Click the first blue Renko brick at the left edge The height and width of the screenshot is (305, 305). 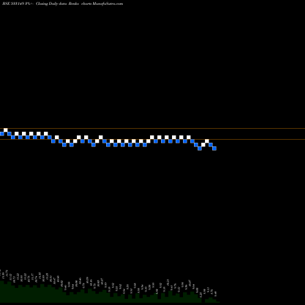point(2,134)
